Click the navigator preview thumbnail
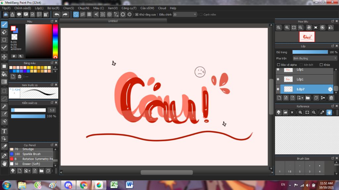The width and height of the screenshot is (339, 190). pyautogui.click(x=307, y=37)
